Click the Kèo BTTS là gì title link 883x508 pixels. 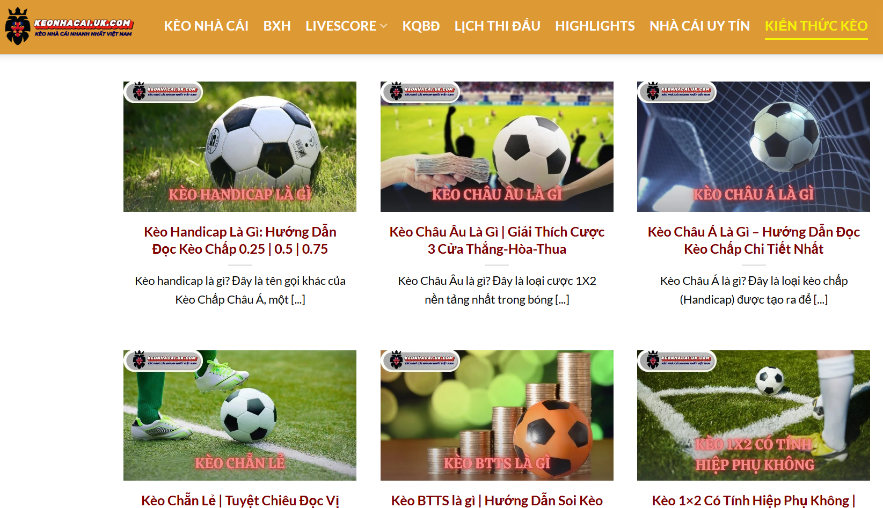click(x=497, y=500)
